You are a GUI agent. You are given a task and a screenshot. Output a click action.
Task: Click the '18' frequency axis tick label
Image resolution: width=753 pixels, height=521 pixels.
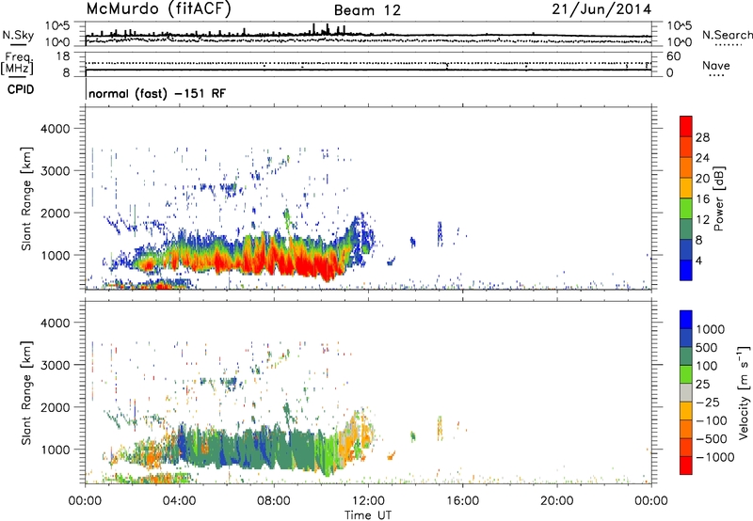63,56
